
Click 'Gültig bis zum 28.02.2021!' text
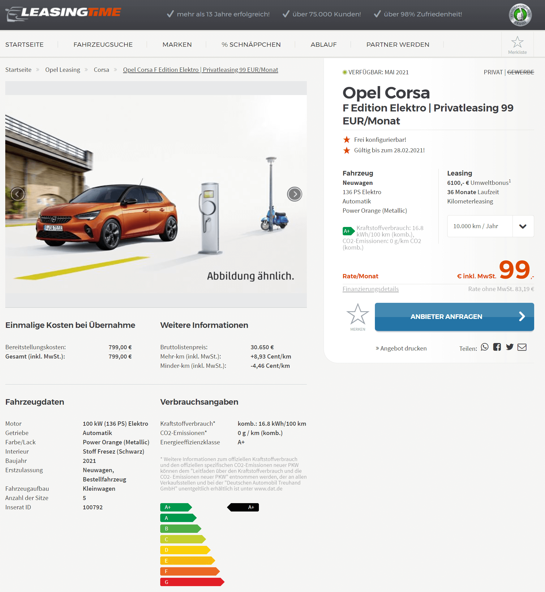[389, 150]
